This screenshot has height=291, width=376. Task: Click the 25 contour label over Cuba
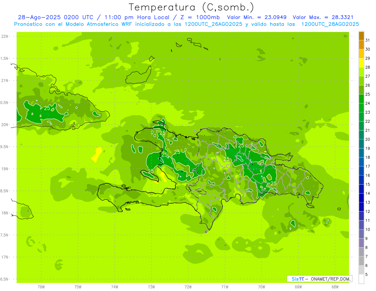(47, 108)
